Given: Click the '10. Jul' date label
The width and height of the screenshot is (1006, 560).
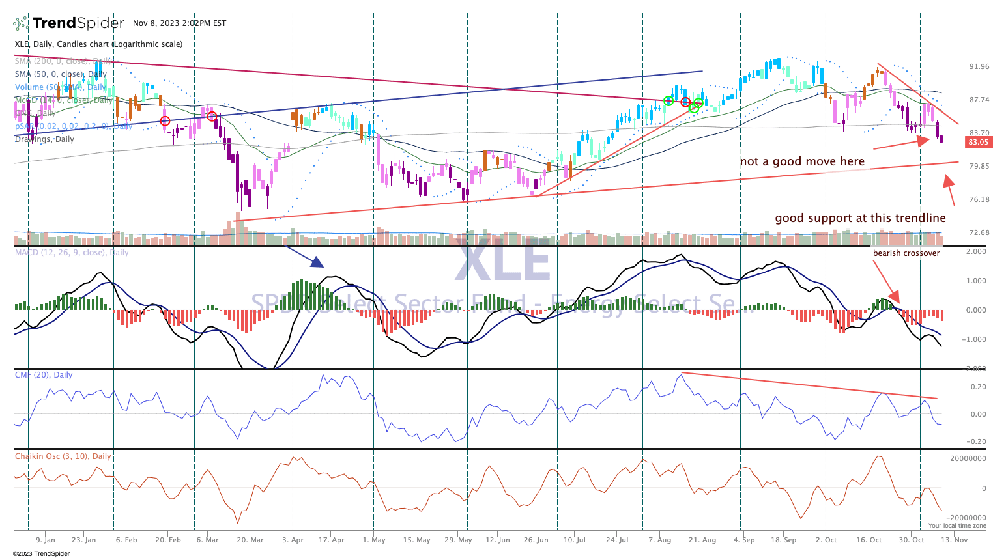Looking at the screenshot, I should tap(575, 540).
